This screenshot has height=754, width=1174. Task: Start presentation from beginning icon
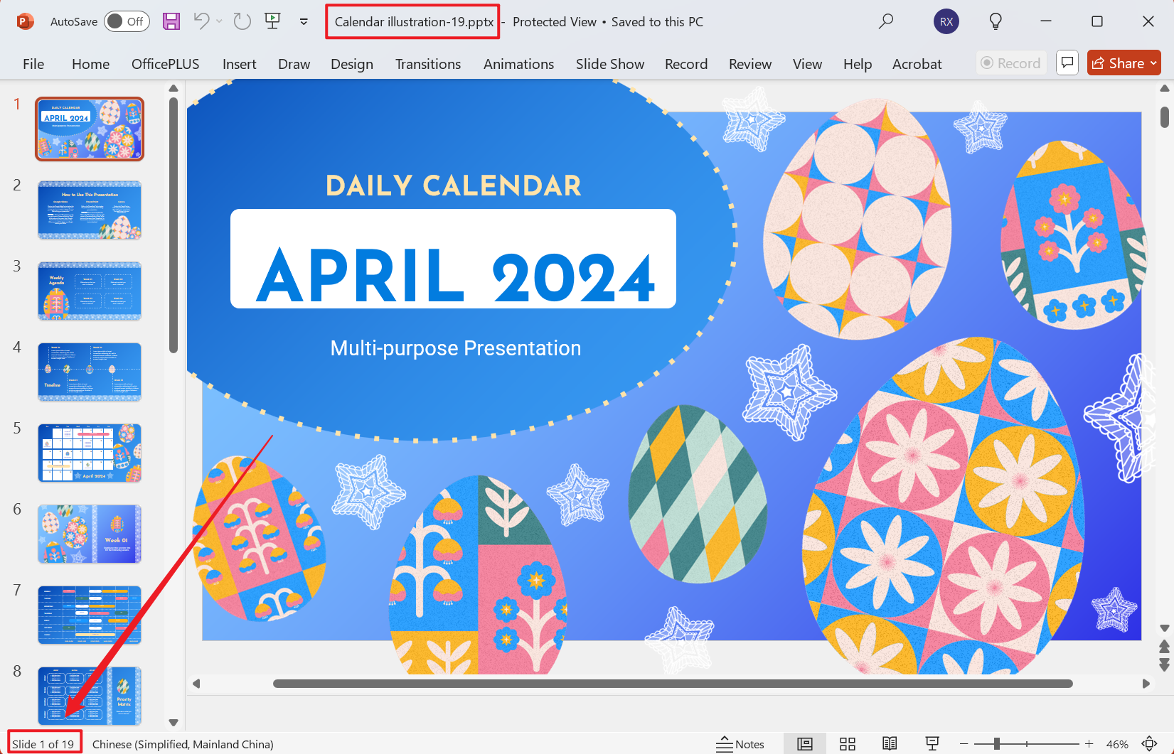[272, 21]
